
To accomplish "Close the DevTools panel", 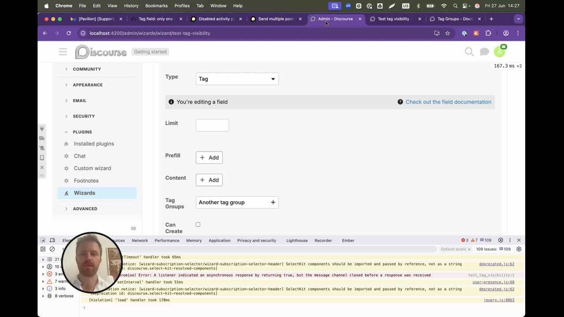I will (519, 240).
